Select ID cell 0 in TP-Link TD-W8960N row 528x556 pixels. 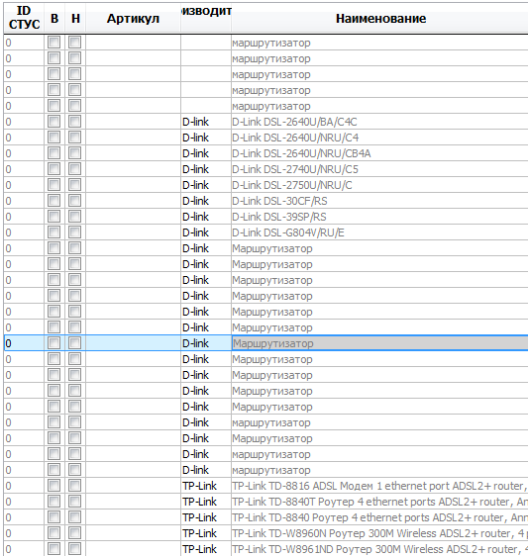coord(24,533)
